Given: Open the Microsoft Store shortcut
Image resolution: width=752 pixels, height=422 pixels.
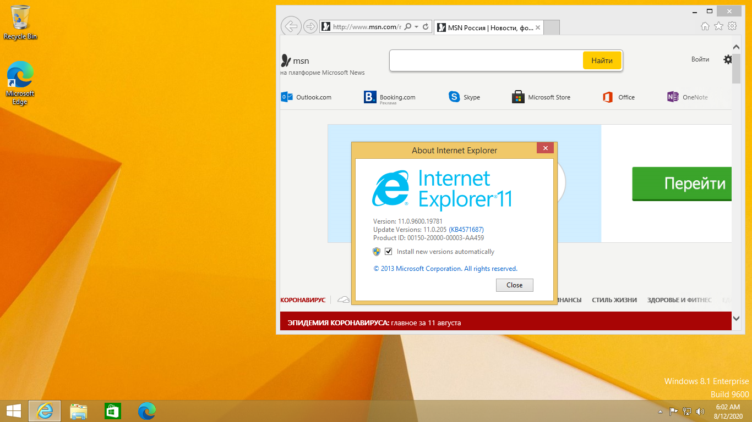Looking at the screenshot, I should 541,97.
